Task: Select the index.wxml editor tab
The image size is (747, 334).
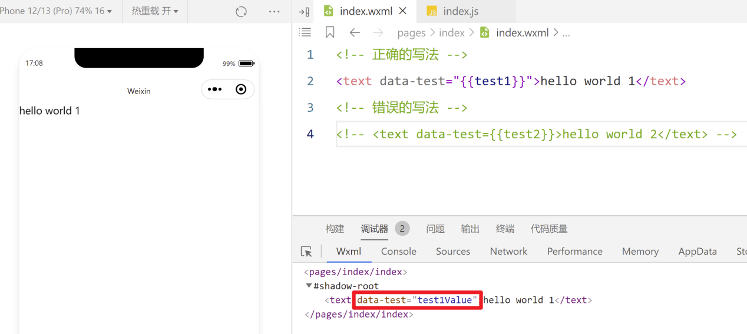Action: coord(365,11)
